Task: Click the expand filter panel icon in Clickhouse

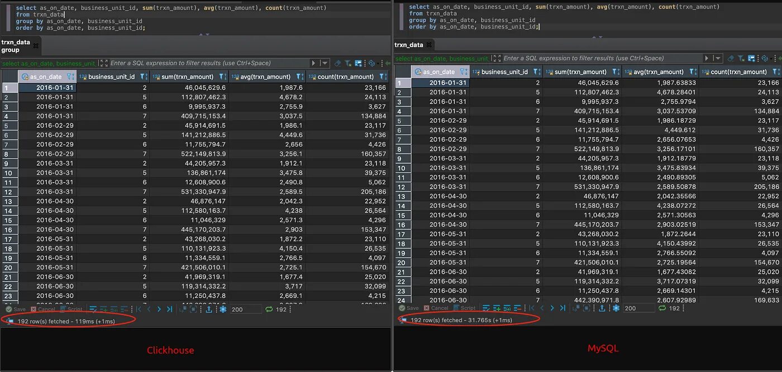Action: [x=104, y=63]
